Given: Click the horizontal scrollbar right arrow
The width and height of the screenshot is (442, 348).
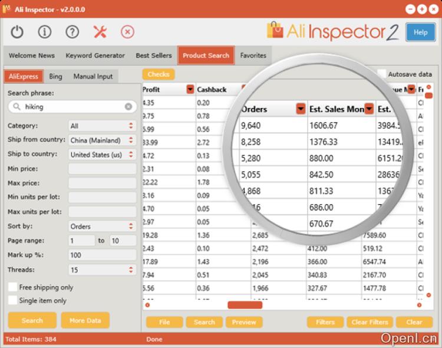Looking at the screenshot, I should point(419,305).
